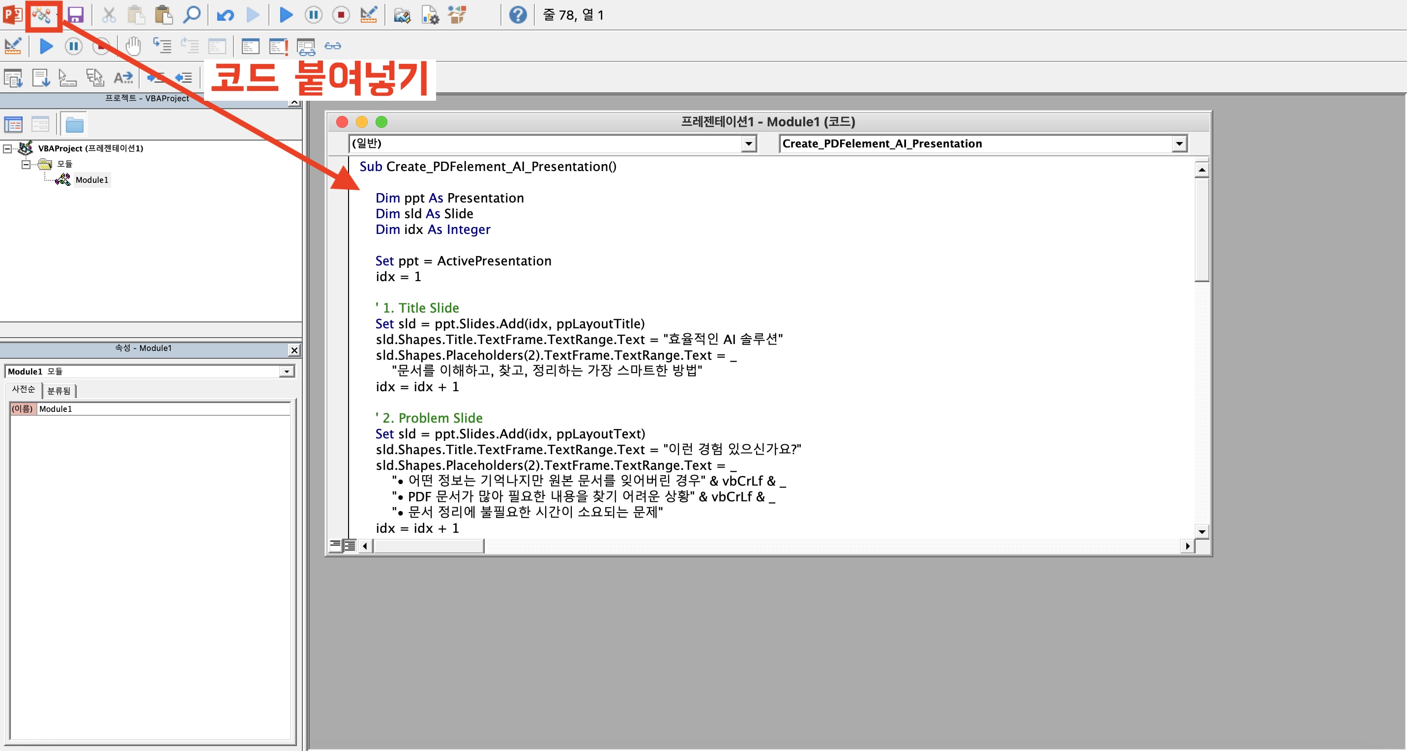Switch to the 분류됨 tab in the Properties window
Screen dimensions: 1407x751
click(x=58, y=390)
